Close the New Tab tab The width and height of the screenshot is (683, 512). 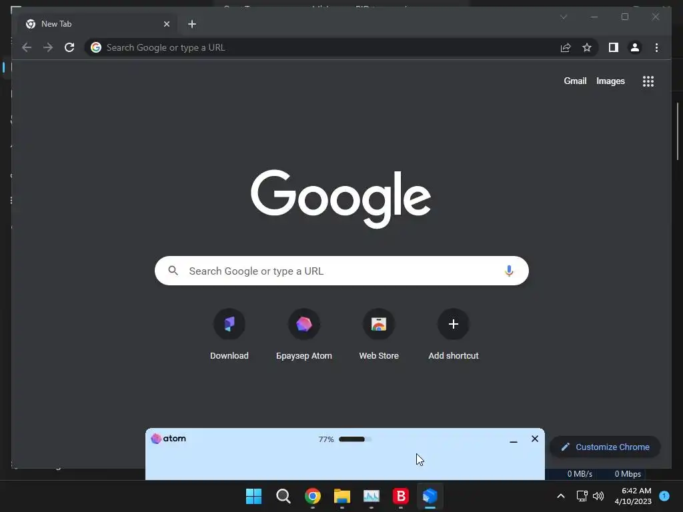click(166, 24)
